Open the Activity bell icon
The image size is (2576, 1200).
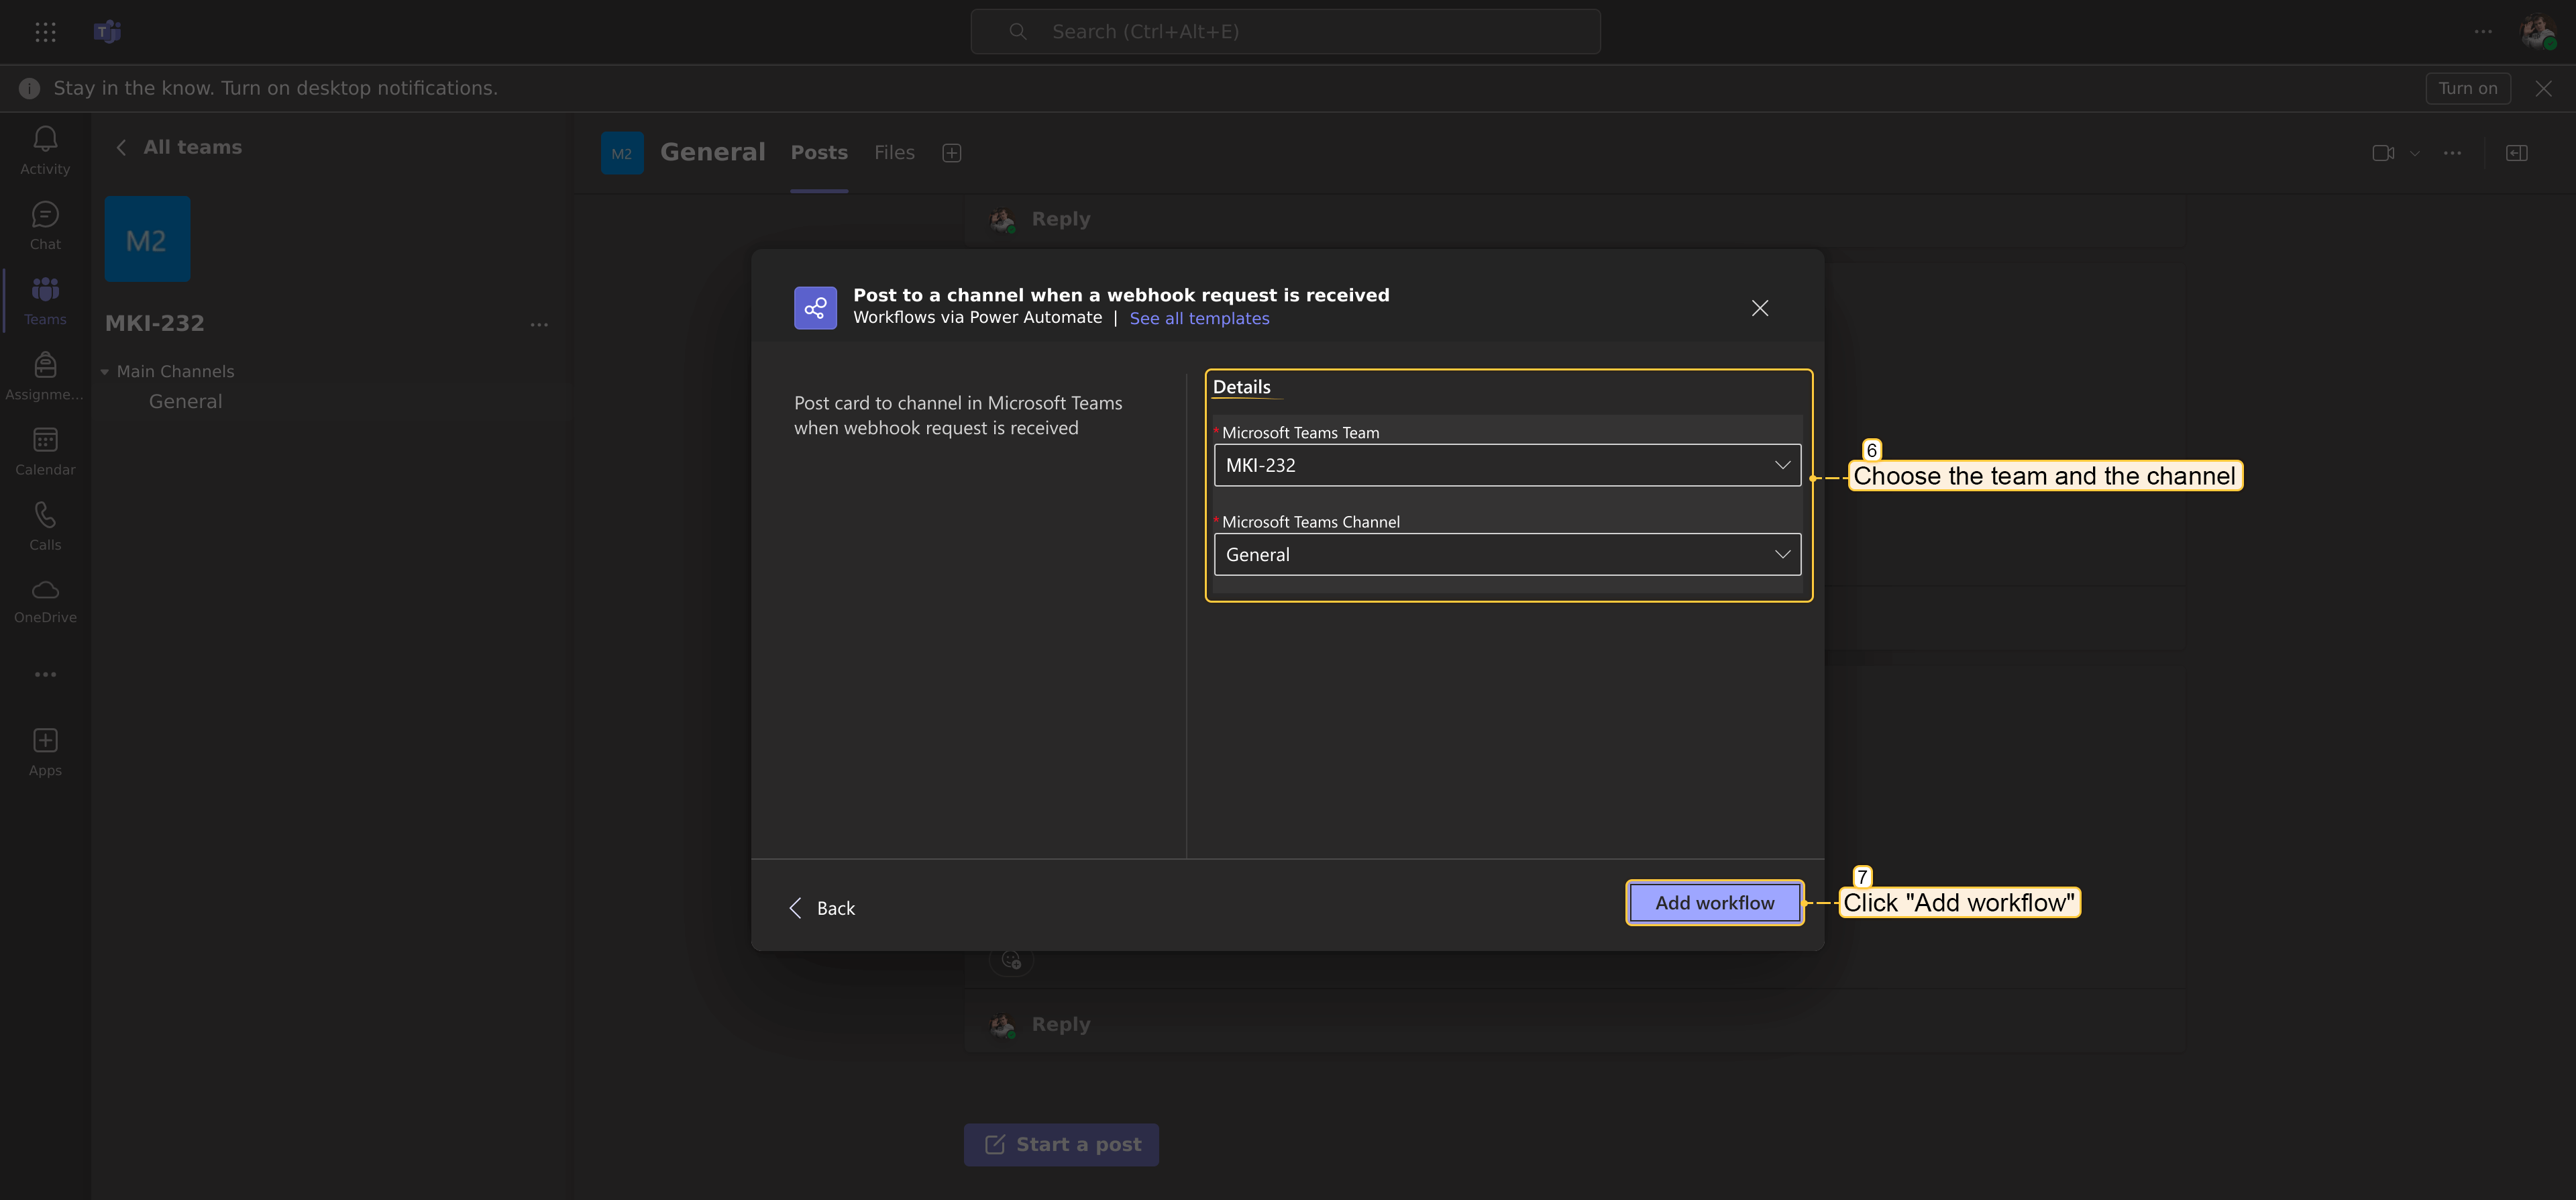45,149
